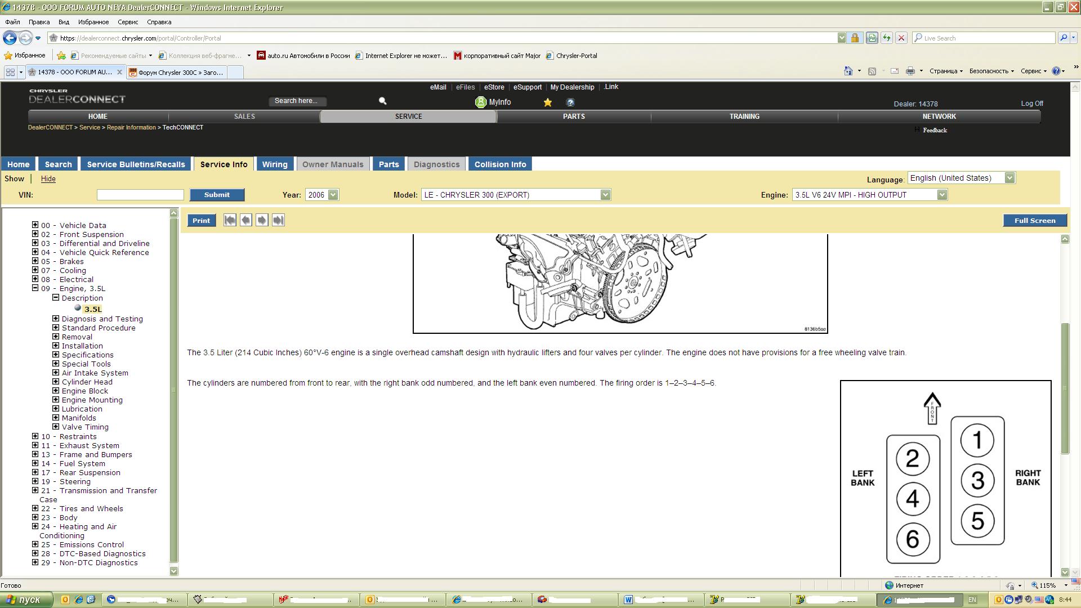Click the DealerConnect search magnifier icon
Viewport: 1081px width, 608px height.
click(x=383, y=101)
